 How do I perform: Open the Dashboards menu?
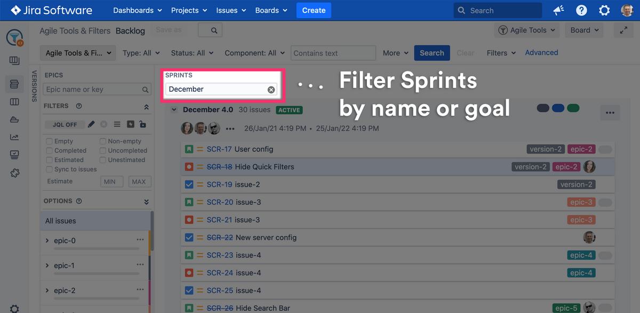(137, 10)
